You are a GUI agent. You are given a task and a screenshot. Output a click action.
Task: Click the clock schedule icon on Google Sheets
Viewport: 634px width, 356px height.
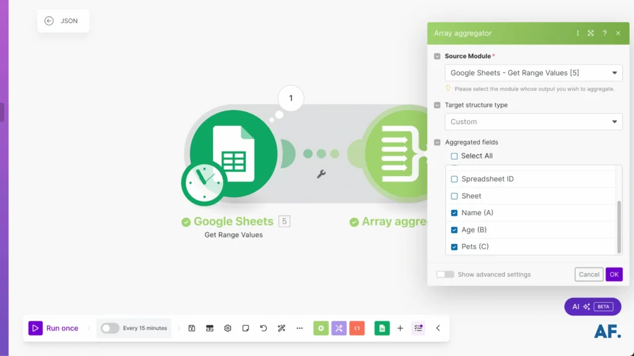[x=204, y=183]
